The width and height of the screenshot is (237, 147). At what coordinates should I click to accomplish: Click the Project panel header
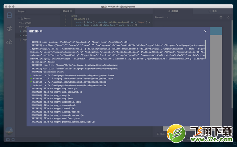pyautogui.click(x=22, y=11)
